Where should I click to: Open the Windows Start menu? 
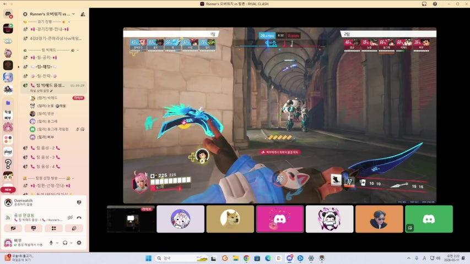tap(148, 258)
